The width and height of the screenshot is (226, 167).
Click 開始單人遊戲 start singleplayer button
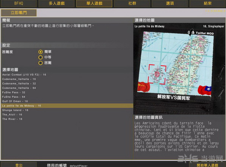[207, 165]
